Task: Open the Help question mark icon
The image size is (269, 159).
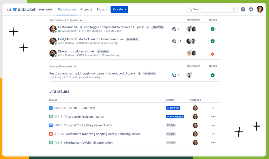Action: click(243, 9)
